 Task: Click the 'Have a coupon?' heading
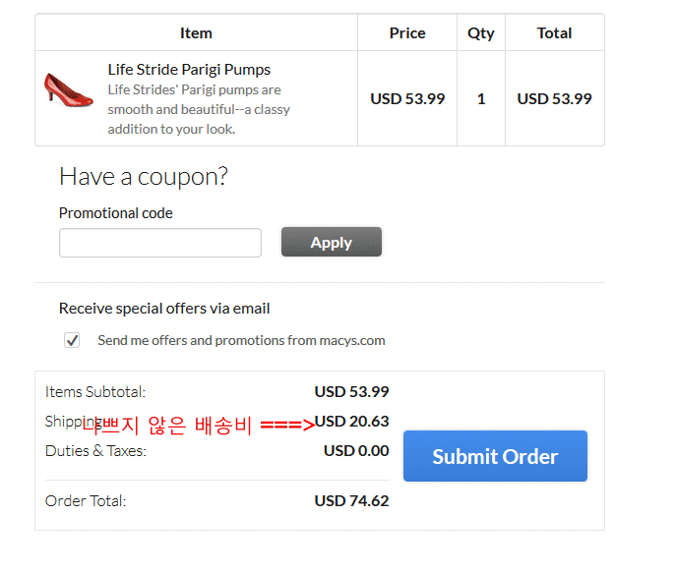click(144, 176)
